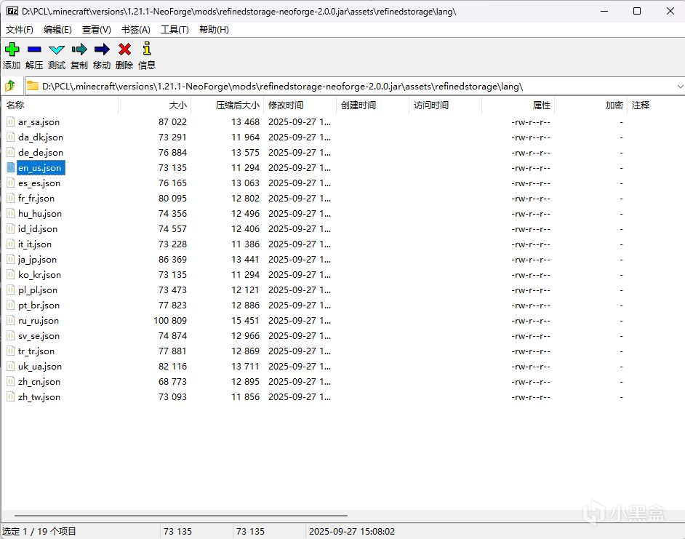Screen dimensions: 685x539
Task: Click the file icon of zh_cn.json
Action: (10, 381)
